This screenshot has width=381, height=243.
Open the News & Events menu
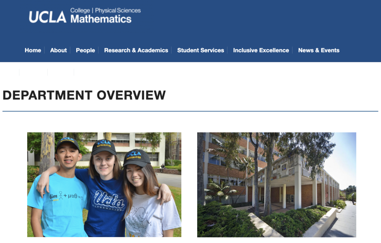(319, 50)
